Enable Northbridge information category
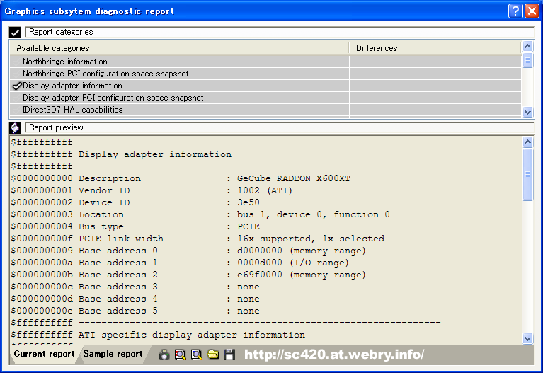543x373 pixels. (x=17, y=62)
